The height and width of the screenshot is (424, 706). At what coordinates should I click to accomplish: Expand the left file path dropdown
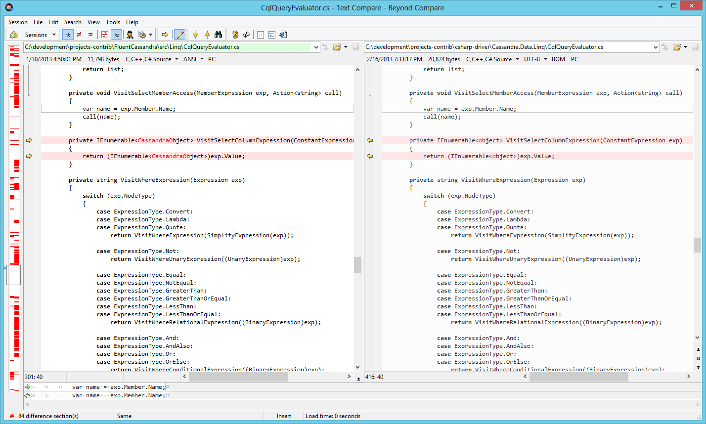pos(316,47)
